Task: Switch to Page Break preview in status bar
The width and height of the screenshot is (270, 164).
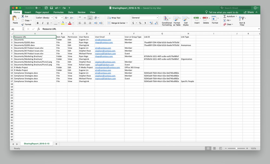Action: pyautogui.click(x=221, y=148)
